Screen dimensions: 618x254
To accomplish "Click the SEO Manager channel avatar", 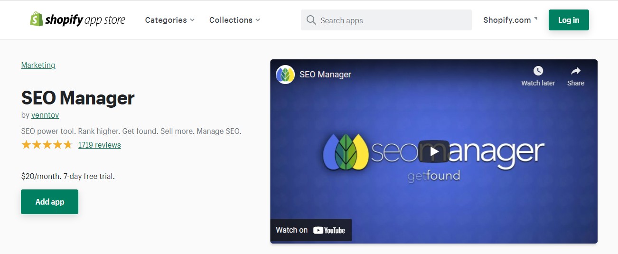I will click(285, 75).
